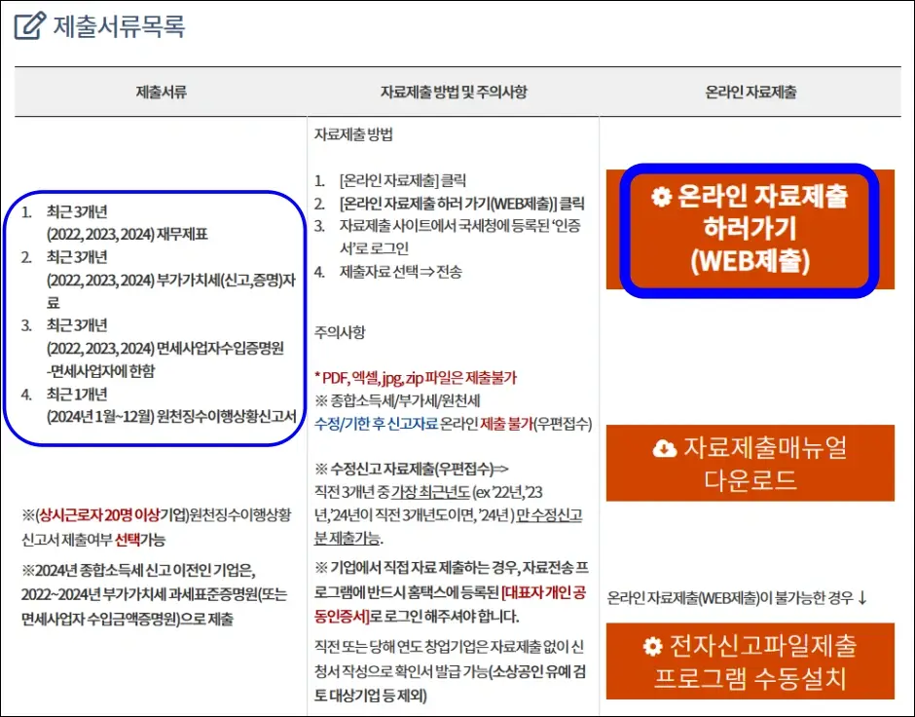This screenshot has width=915, height=717.
Task: Click red text [대표자 개인 공동인증서]
Action: (450, 604)
